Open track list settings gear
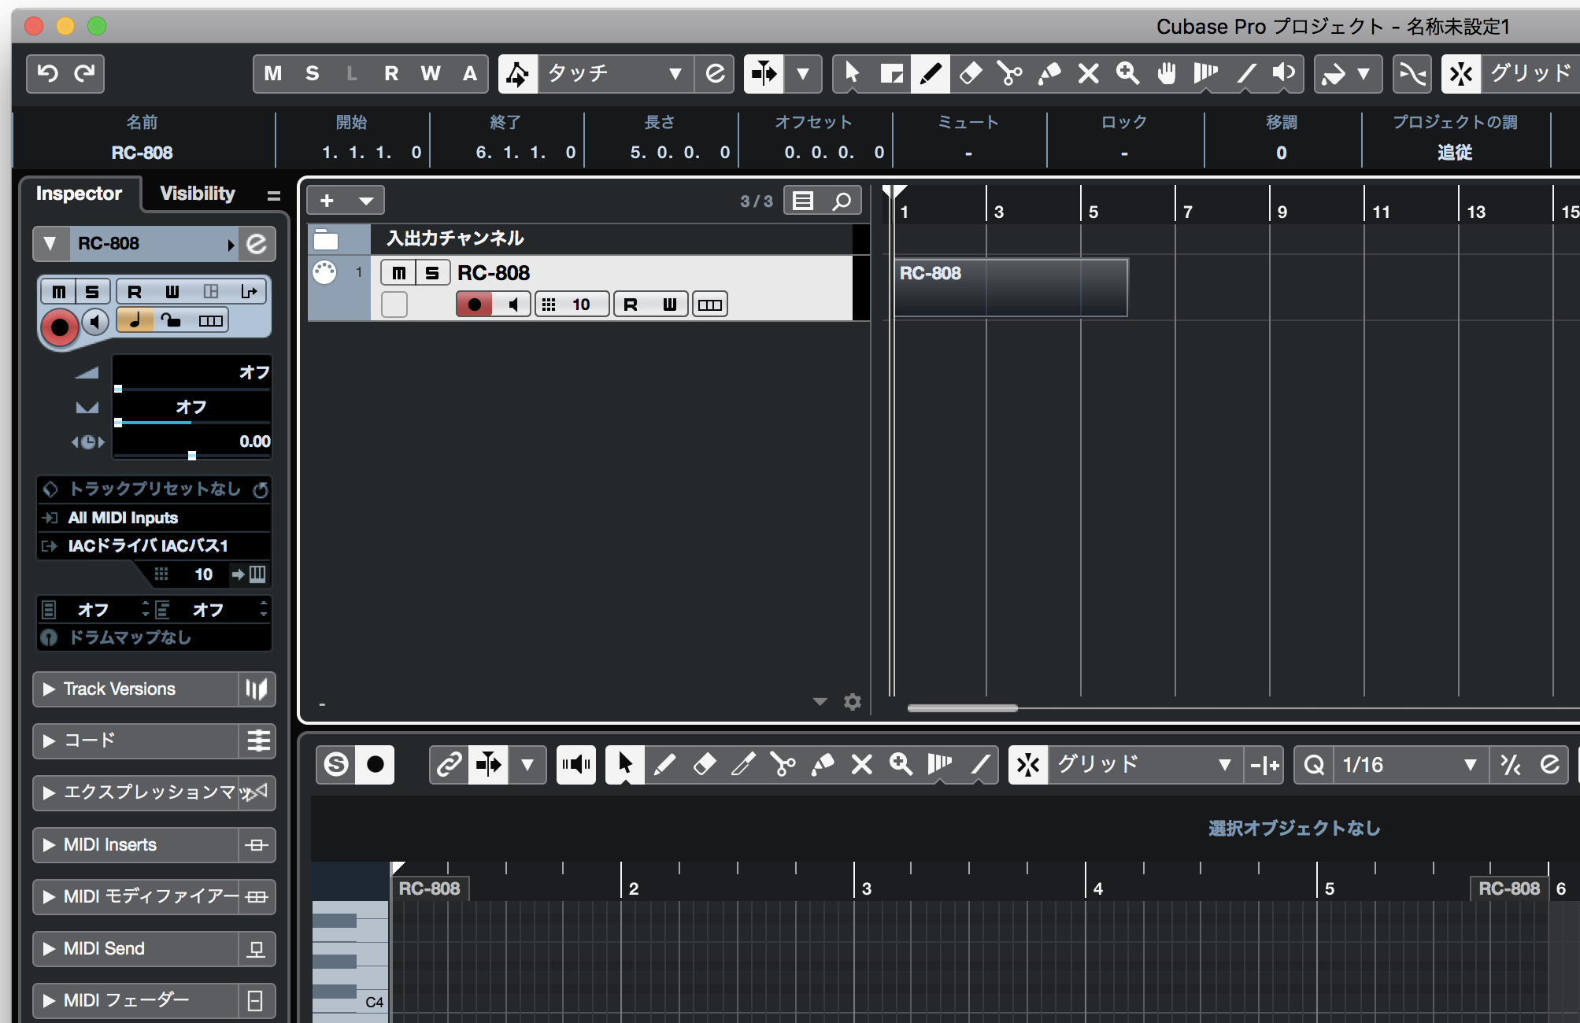Viewport: 1580px width, 1023px height. coord(852,701)
